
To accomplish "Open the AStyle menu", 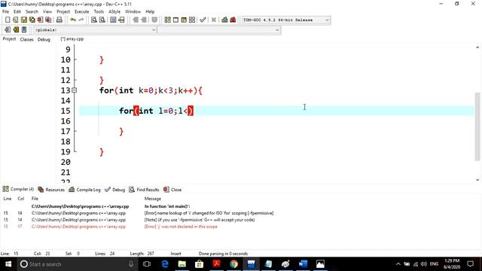I will 114,12.
